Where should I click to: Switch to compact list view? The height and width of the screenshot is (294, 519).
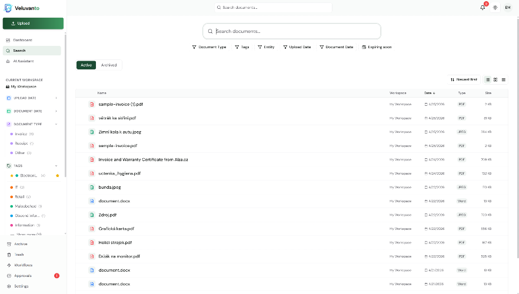(x=504, y=80)
